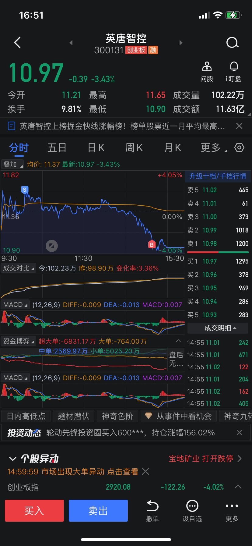The image size is (252, 546).
Task: Open the 更多 chart period dropdown
Action: click(214, 148)
